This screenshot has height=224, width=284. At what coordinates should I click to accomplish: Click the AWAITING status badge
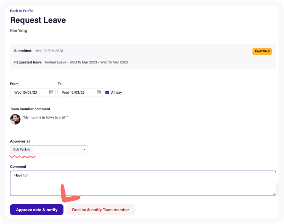click(x=262, y=51)
